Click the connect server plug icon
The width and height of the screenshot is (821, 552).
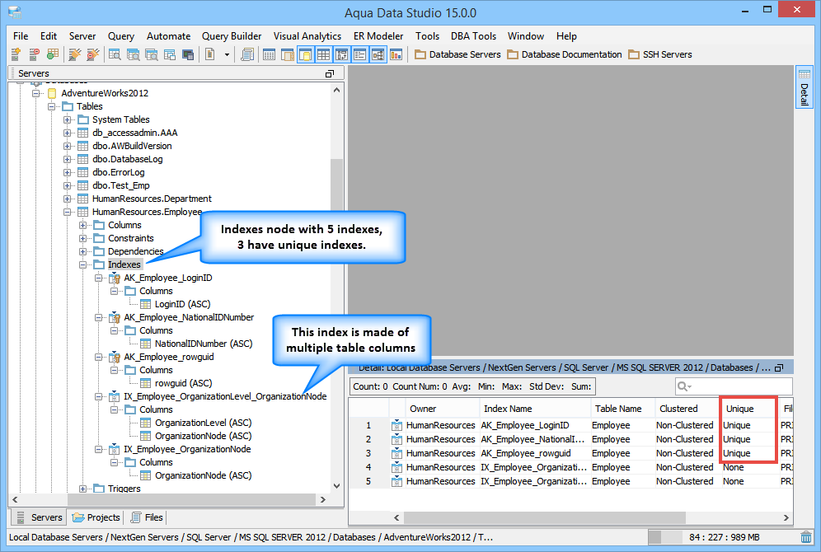[x=75, y=54]
